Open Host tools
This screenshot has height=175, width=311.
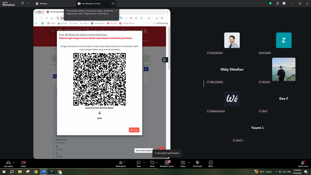click(x=197, y=164)
